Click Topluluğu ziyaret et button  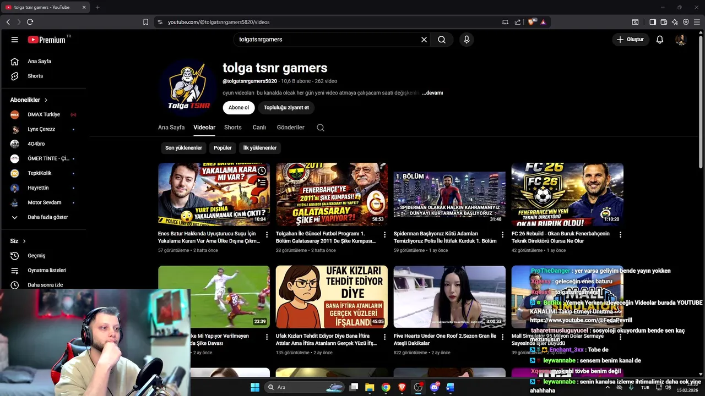pos(286,108)
